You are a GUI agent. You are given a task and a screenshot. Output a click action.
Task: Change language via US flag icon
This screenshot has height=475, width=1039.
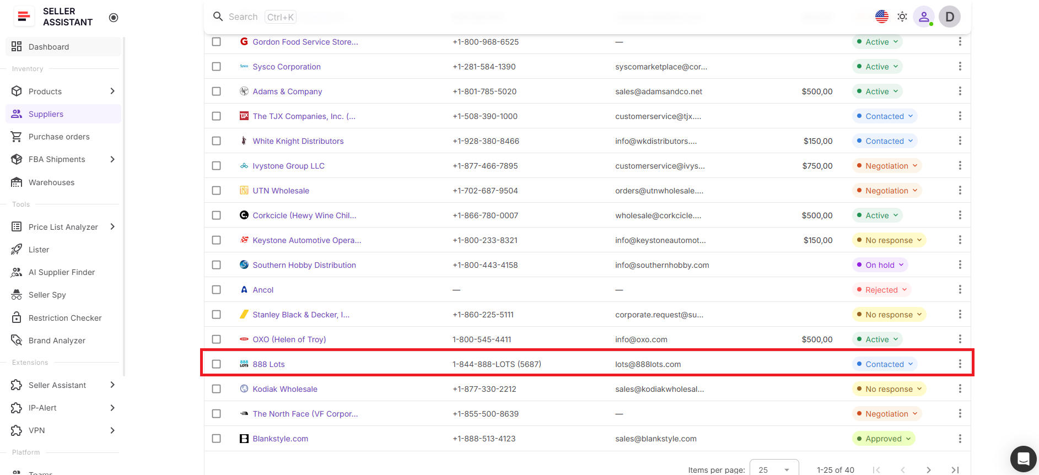click(x=882, y=17)
